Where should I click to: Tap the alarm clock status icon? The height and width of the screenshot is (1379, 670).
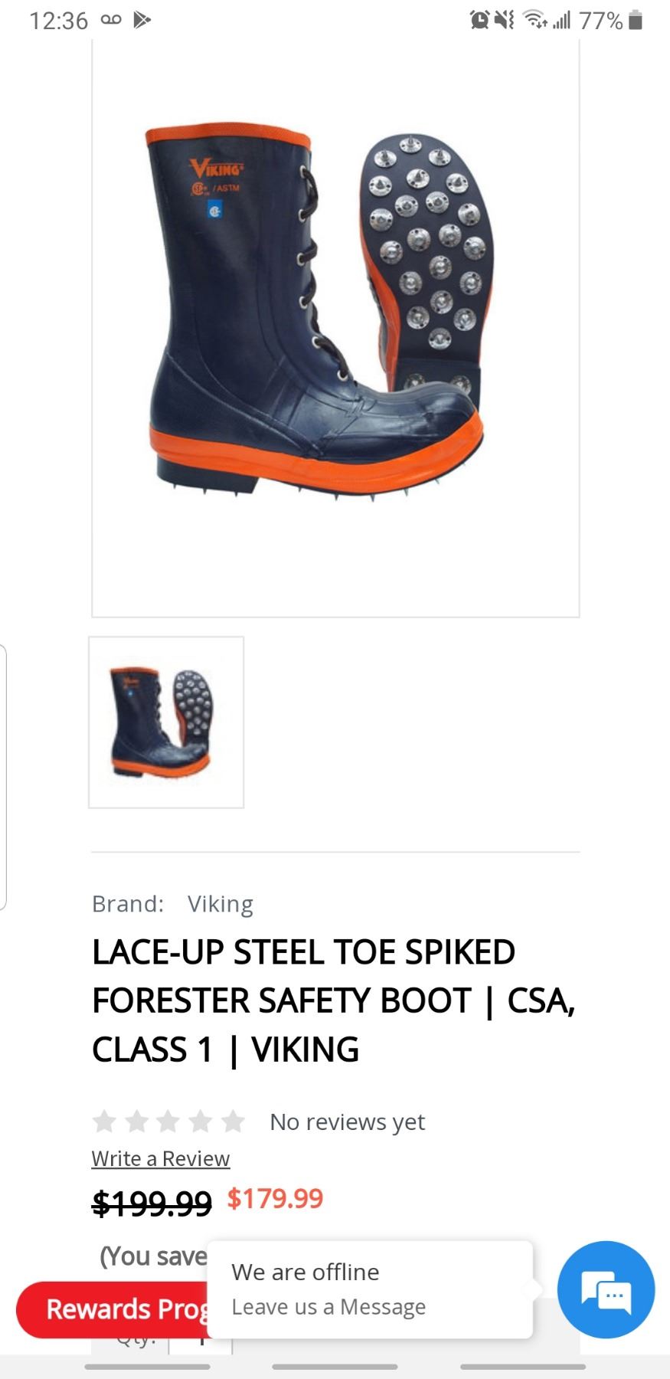479,20
